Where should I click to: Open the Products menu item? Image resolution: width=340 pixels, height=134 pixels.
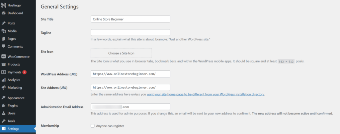tap(14, 65)
